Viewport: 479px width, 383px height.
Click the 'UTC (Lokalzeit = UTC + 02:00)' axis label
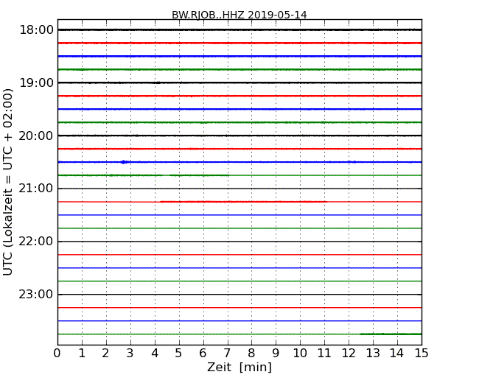[x=8, y=182]
